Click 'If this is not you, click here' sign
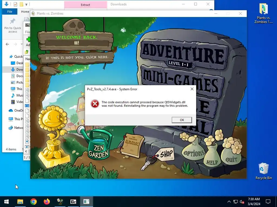Viewport: 277px width, 207px height. [x=77, y=57]
